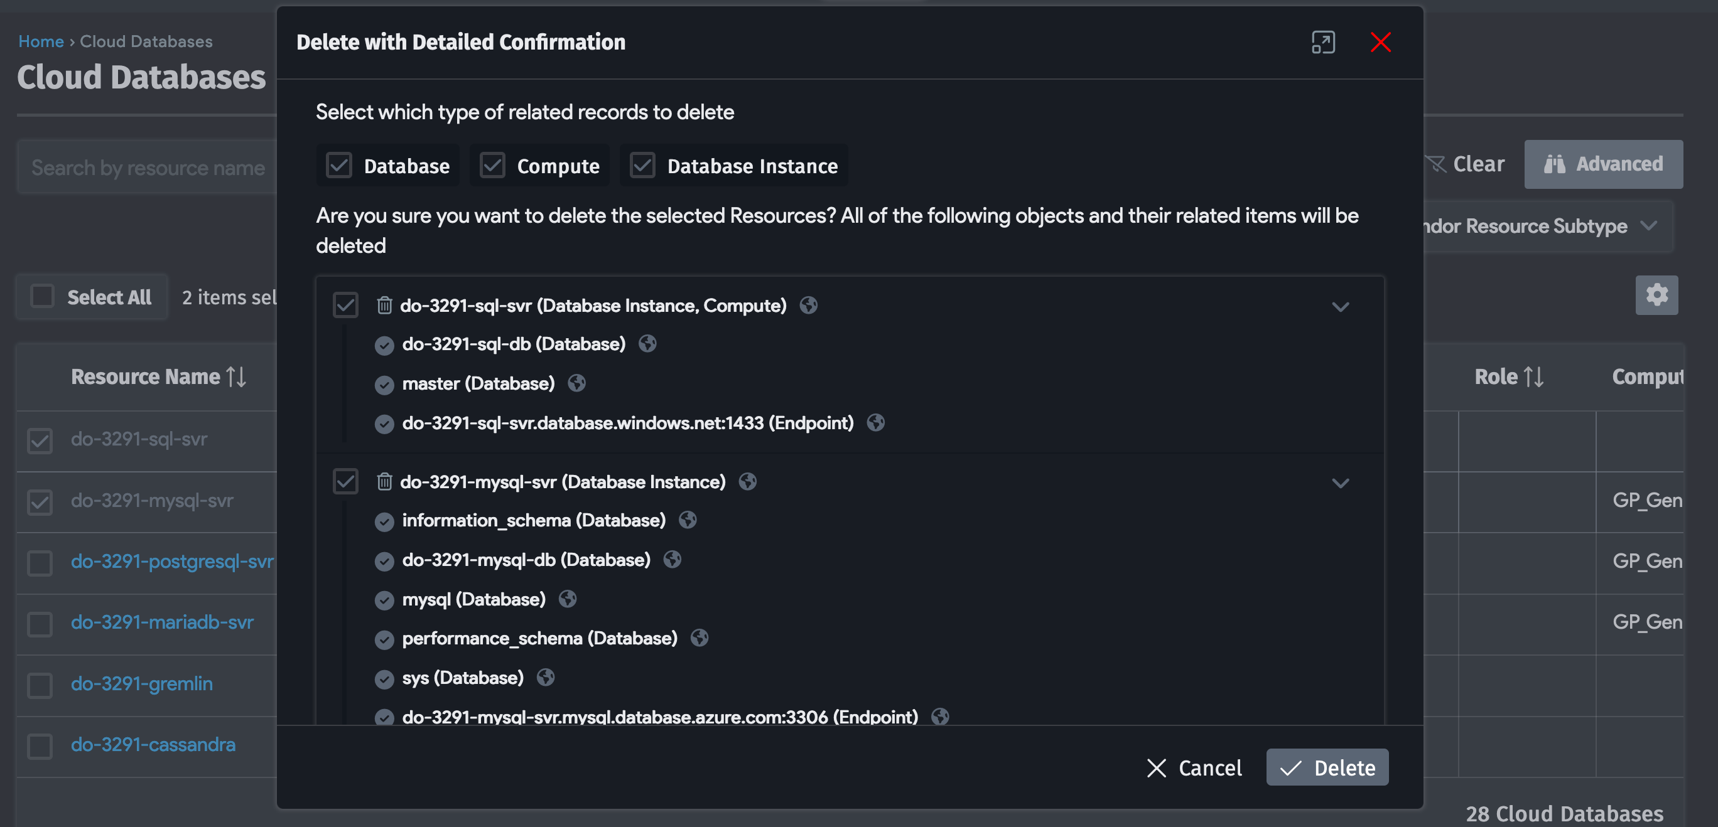1718x827 pixels.
Task: Open Vendor Resource Subtype dropdown
Action: (x=1648, y=226)
